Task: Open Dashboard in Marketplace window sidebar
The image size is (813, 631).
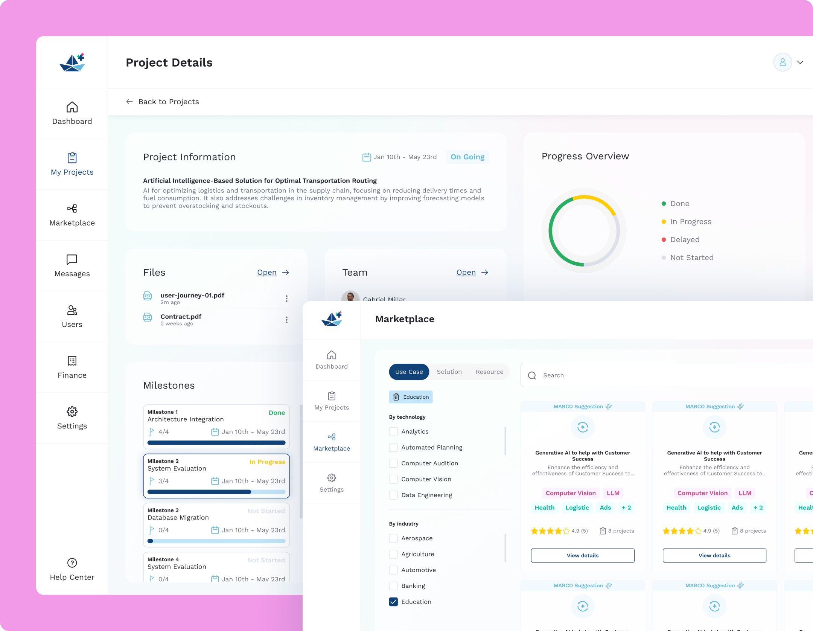Action: tap(332, 360)
